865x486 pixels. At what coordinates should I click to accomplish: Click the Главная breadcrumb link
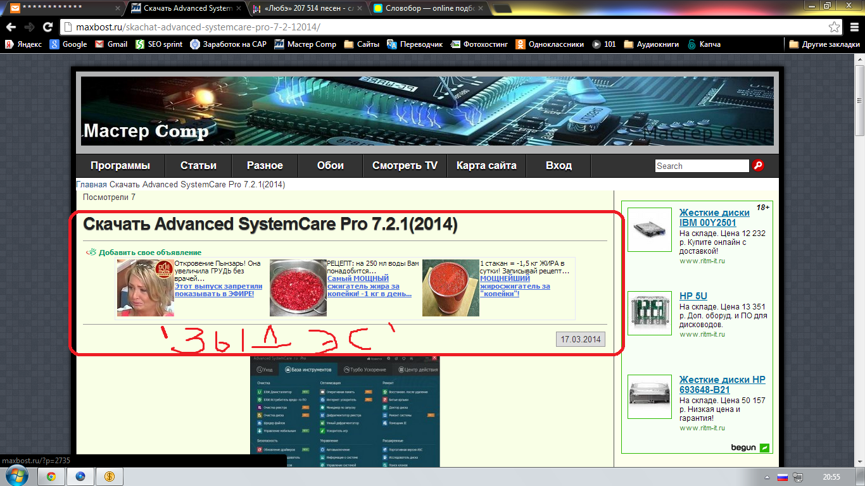[x=92, y=184]
